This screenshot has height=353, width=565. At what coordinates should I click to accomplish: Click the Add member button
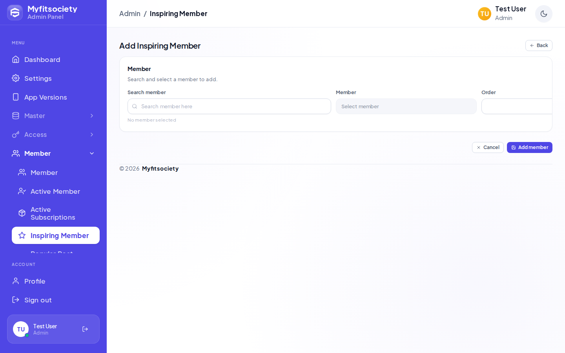tap(529, 147)
